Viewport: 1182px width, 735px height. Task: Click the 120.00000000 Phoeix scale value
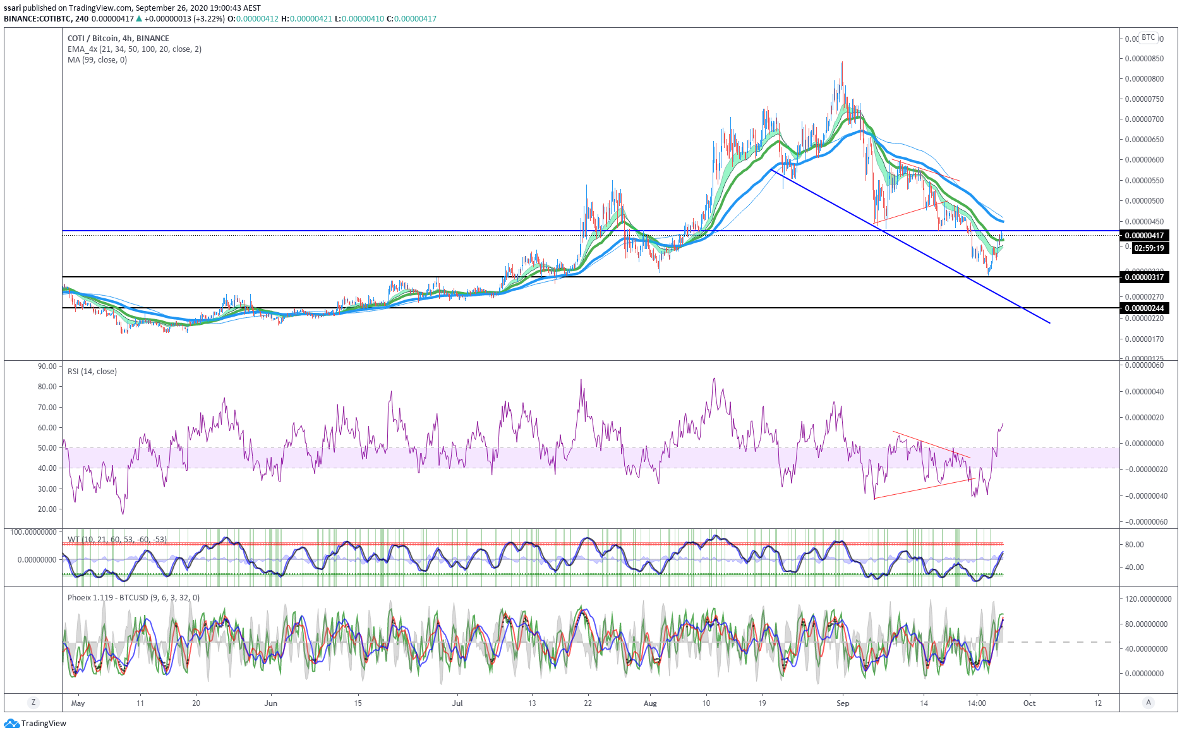[x=1148, y=598]
